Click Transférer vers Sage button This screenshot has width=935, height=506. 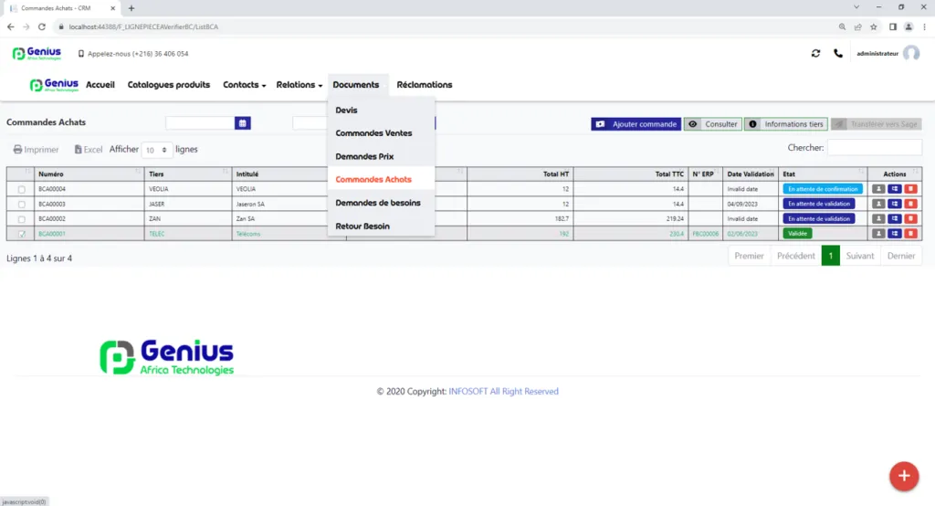[876, 124]
